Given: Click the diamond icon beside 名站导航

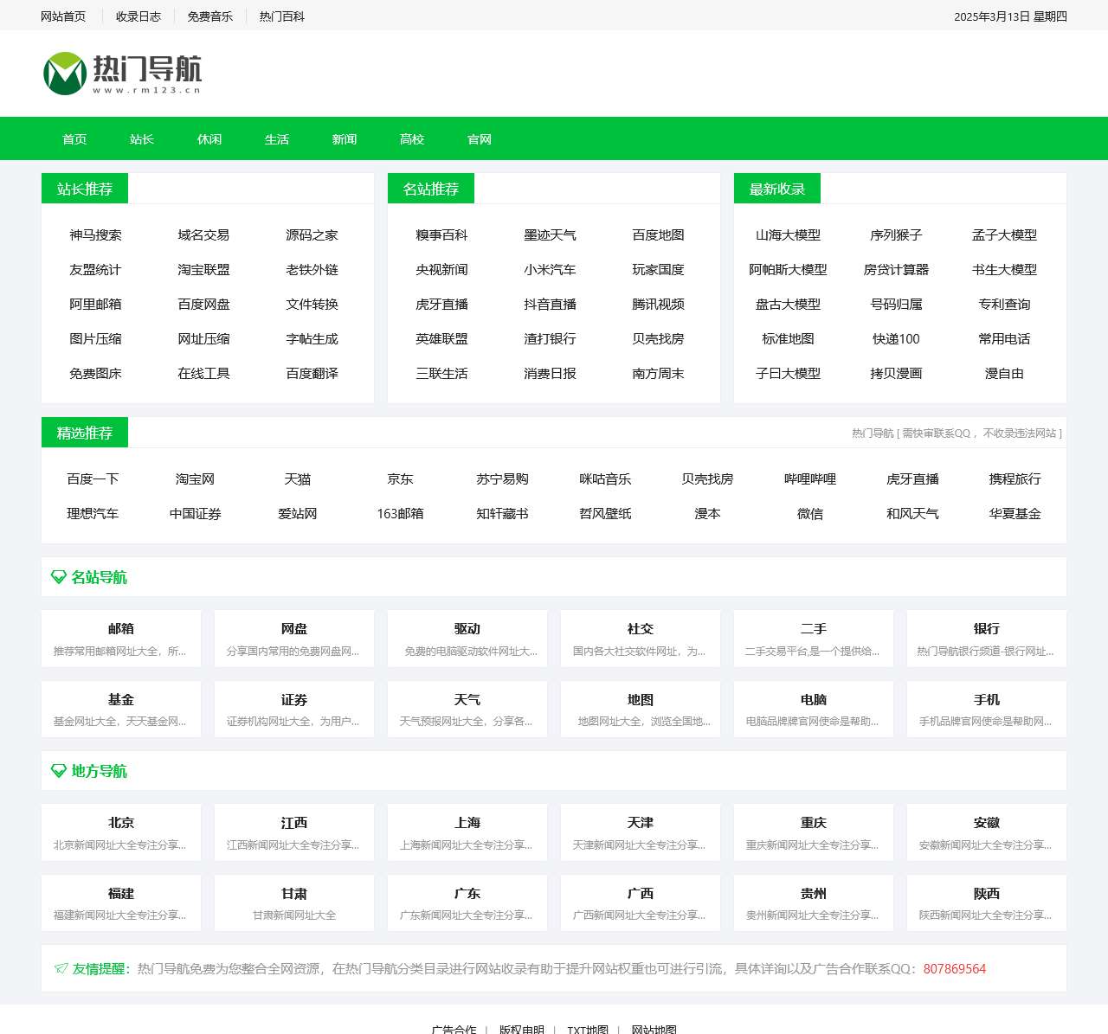Looking at the screenshot, I should pyautogui.click(x=59, y=577).
